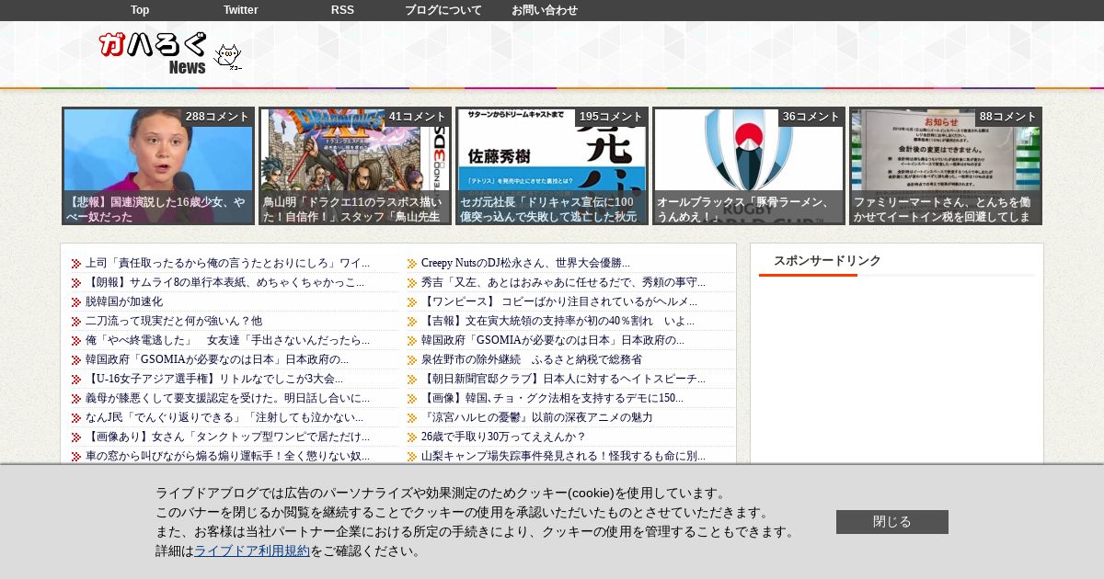Open the オールブラックス 豚骨ラーメン thumbnail
Image resolution: width=1104 pixels, height=579 pixels.
[749, 166]
